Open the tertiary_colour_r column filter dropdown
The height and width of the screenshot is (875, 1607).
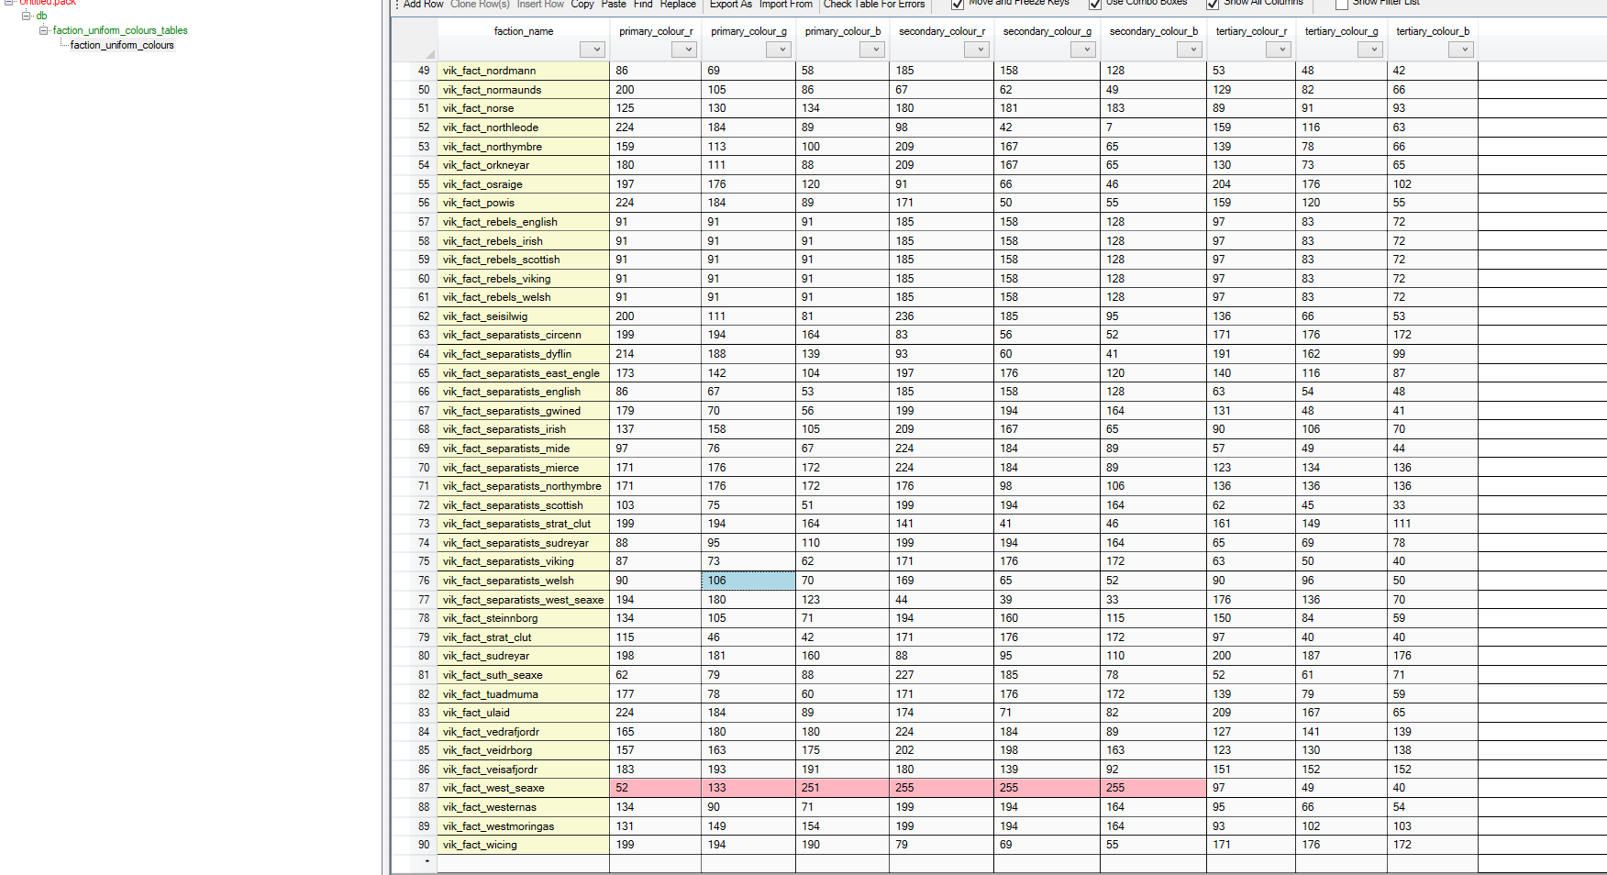[1279, 50]
